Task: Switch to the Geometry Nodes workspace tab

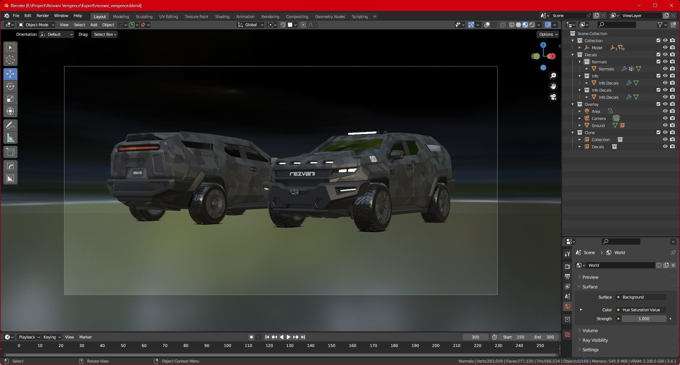Action: (x=330, y=16)
